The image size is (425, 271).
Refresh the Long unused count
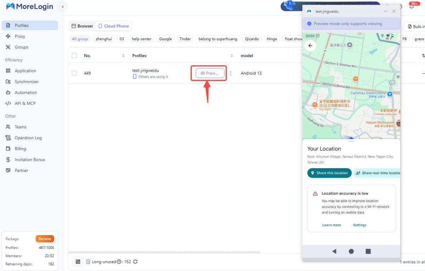coord(135,262)
